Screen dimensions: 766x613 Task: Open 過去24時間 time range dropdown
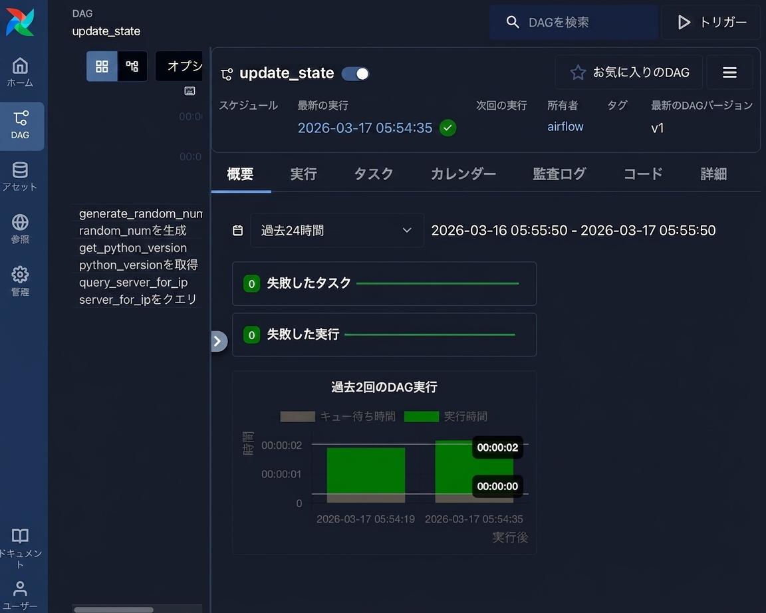[x=337, y=230]
